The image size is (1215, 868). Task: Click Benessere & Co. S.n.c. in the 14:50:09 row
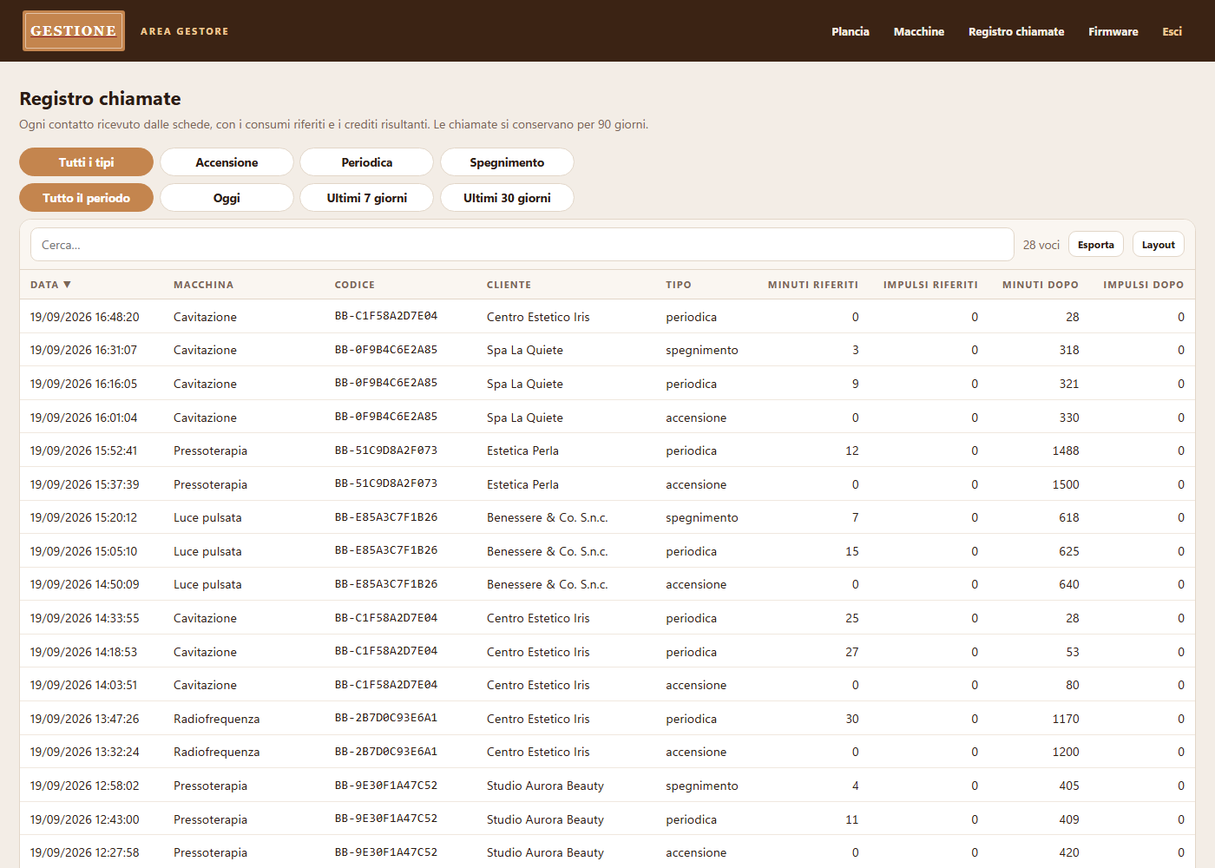point(548,585)
